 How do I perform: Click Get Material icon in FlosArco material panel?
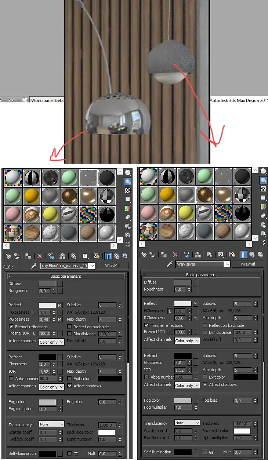point(8,256)
